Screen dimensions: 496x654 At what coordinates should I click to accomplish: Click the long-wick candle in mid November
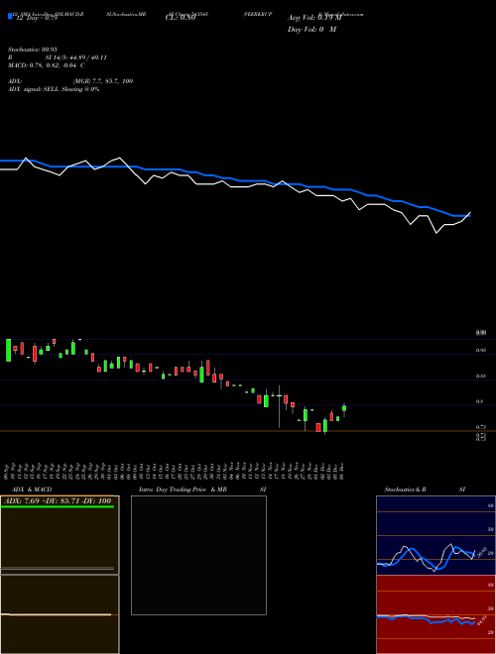point(279,406)
